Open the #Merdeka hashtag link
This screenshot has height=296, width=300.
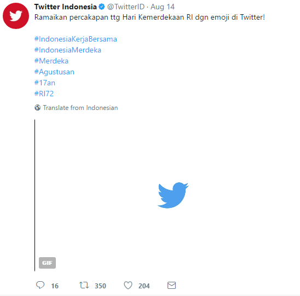[51, 61]
